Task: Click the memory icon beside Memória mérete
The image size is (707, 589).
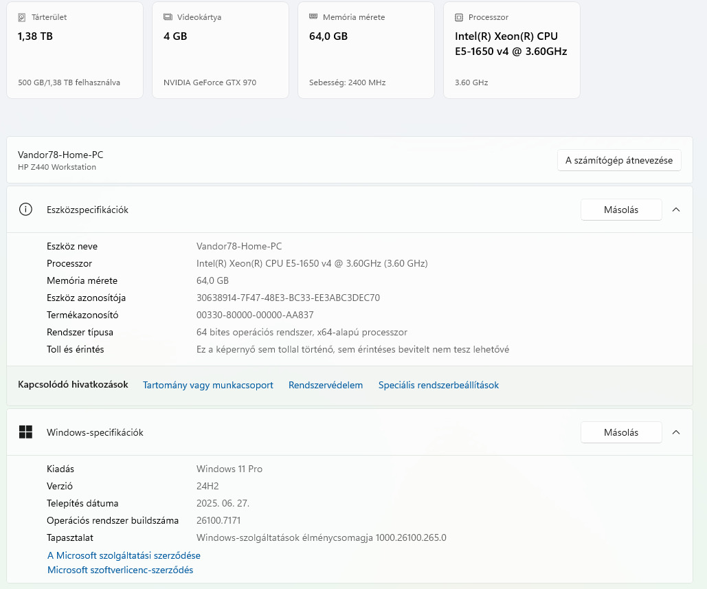Action: [313, 17]
